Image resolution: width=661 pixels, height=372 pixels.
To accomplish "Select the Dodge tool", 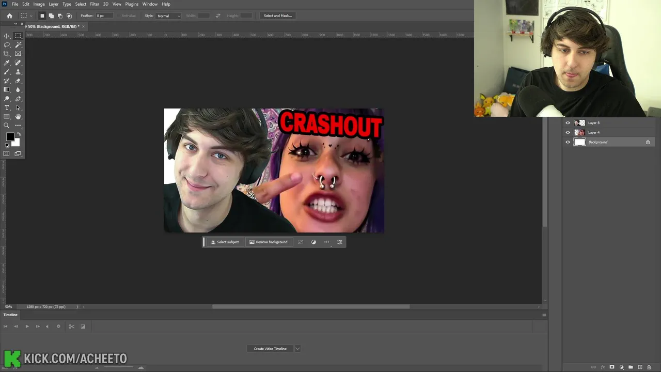I will (x=7, y=99).
